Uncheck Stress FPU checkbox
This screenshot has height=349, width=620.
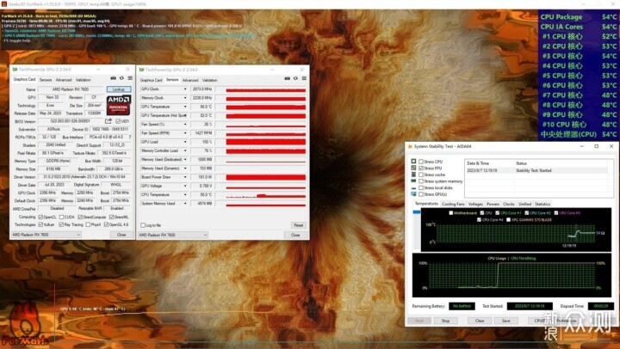tap(421, 168)
